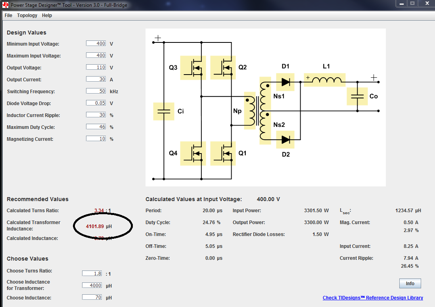
Task: Click the 0.00 µs Zero-Time value
Action: pos(214,258)
